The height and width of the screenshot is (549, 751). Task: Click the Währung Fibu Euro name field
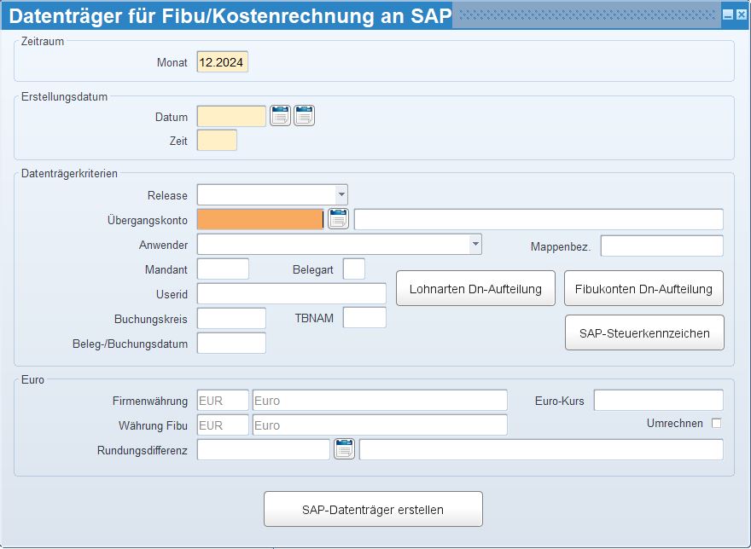coord(380,425)
